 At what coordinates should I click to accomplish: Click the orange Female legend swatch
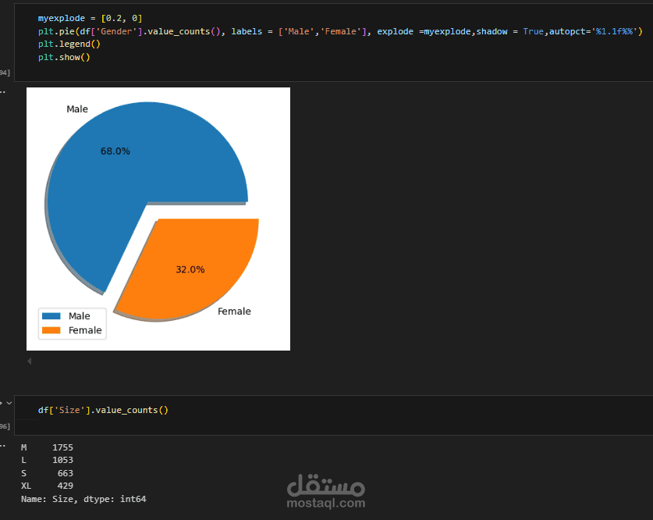point(51,330)
